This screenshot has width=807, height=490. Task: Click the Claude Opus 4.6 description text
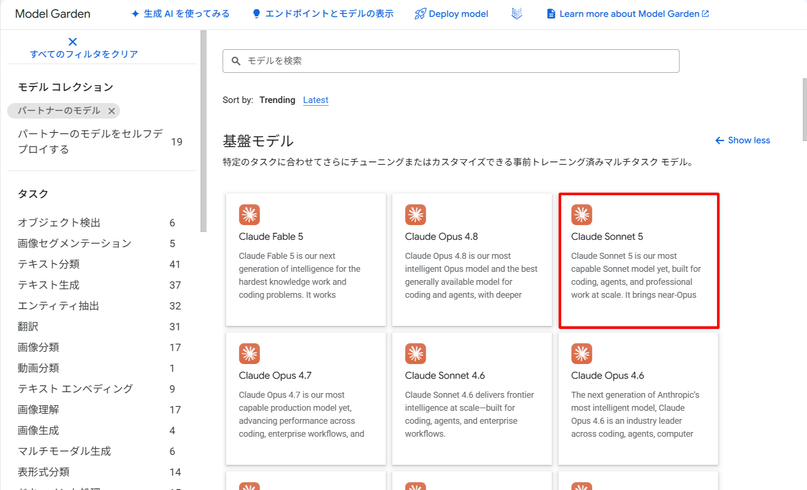coord(635,414)
